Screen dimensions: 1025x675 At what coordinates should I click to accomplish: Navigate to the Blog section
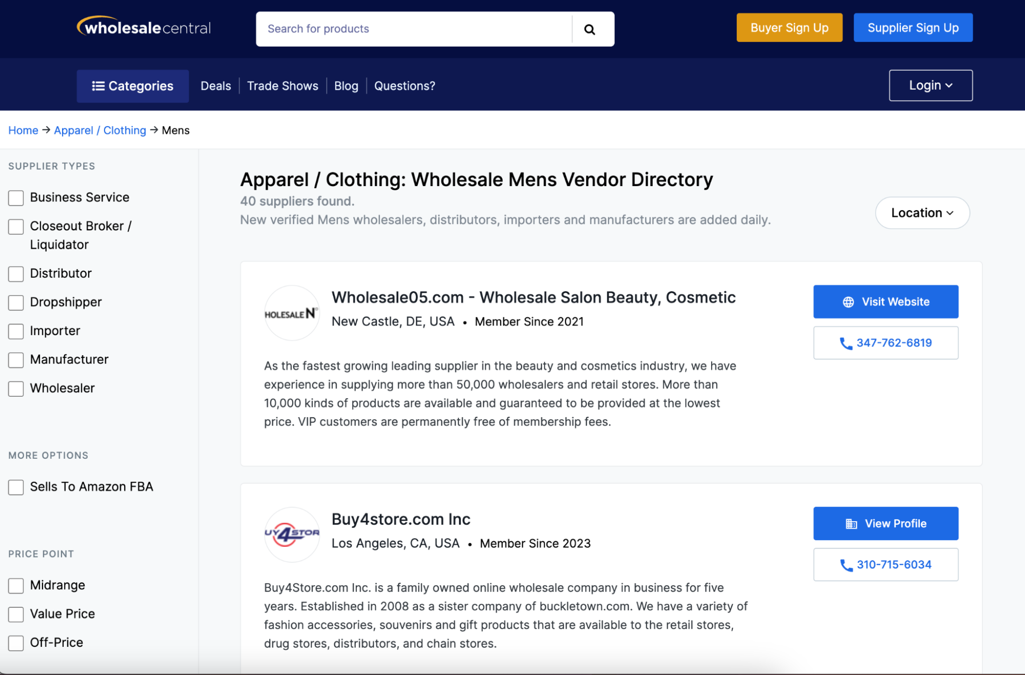346,85
